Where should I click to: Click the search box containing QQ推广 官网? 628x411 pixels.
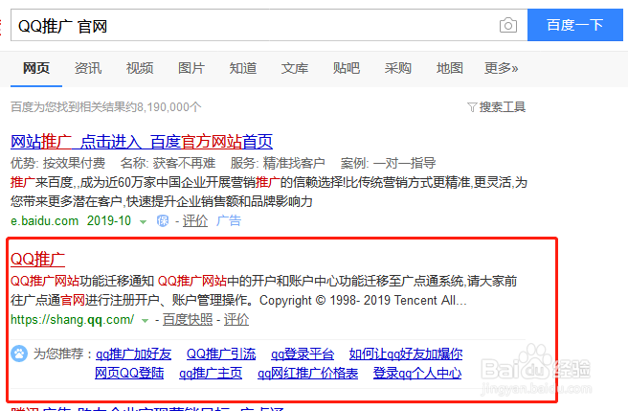pyautogui.click(x=269, y=25)
